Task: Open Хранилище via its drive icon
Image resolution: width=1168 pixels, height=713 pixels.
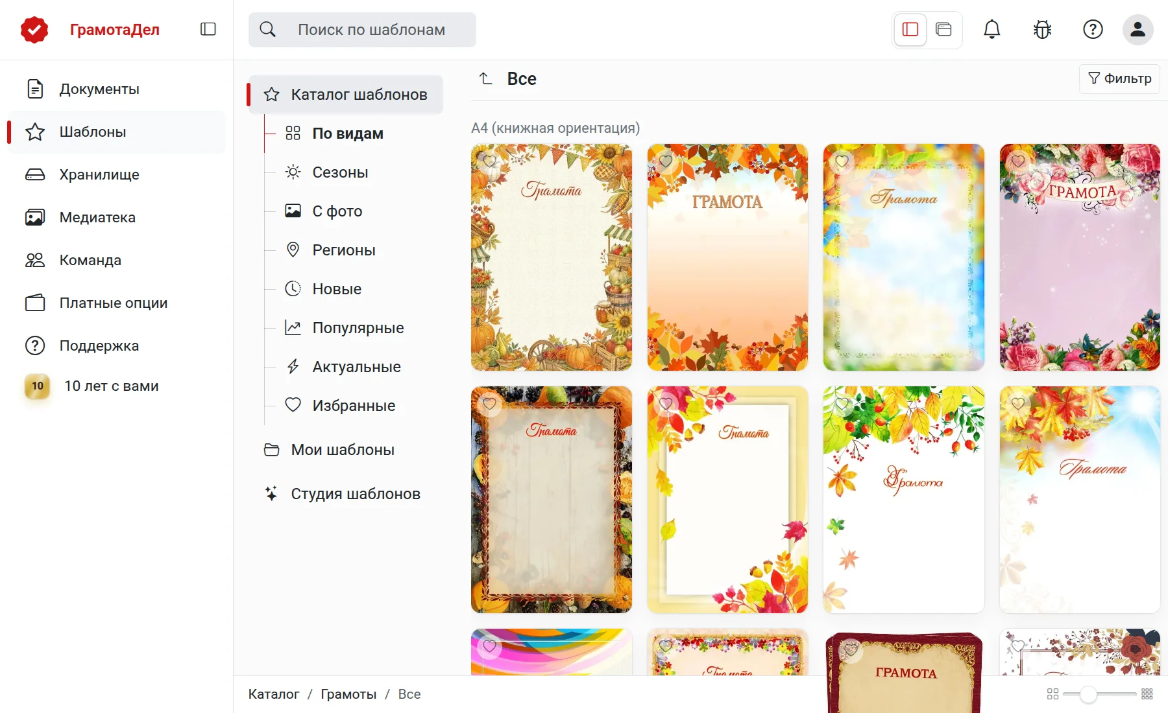Action: pyautogui.click(x=35, y=174)
